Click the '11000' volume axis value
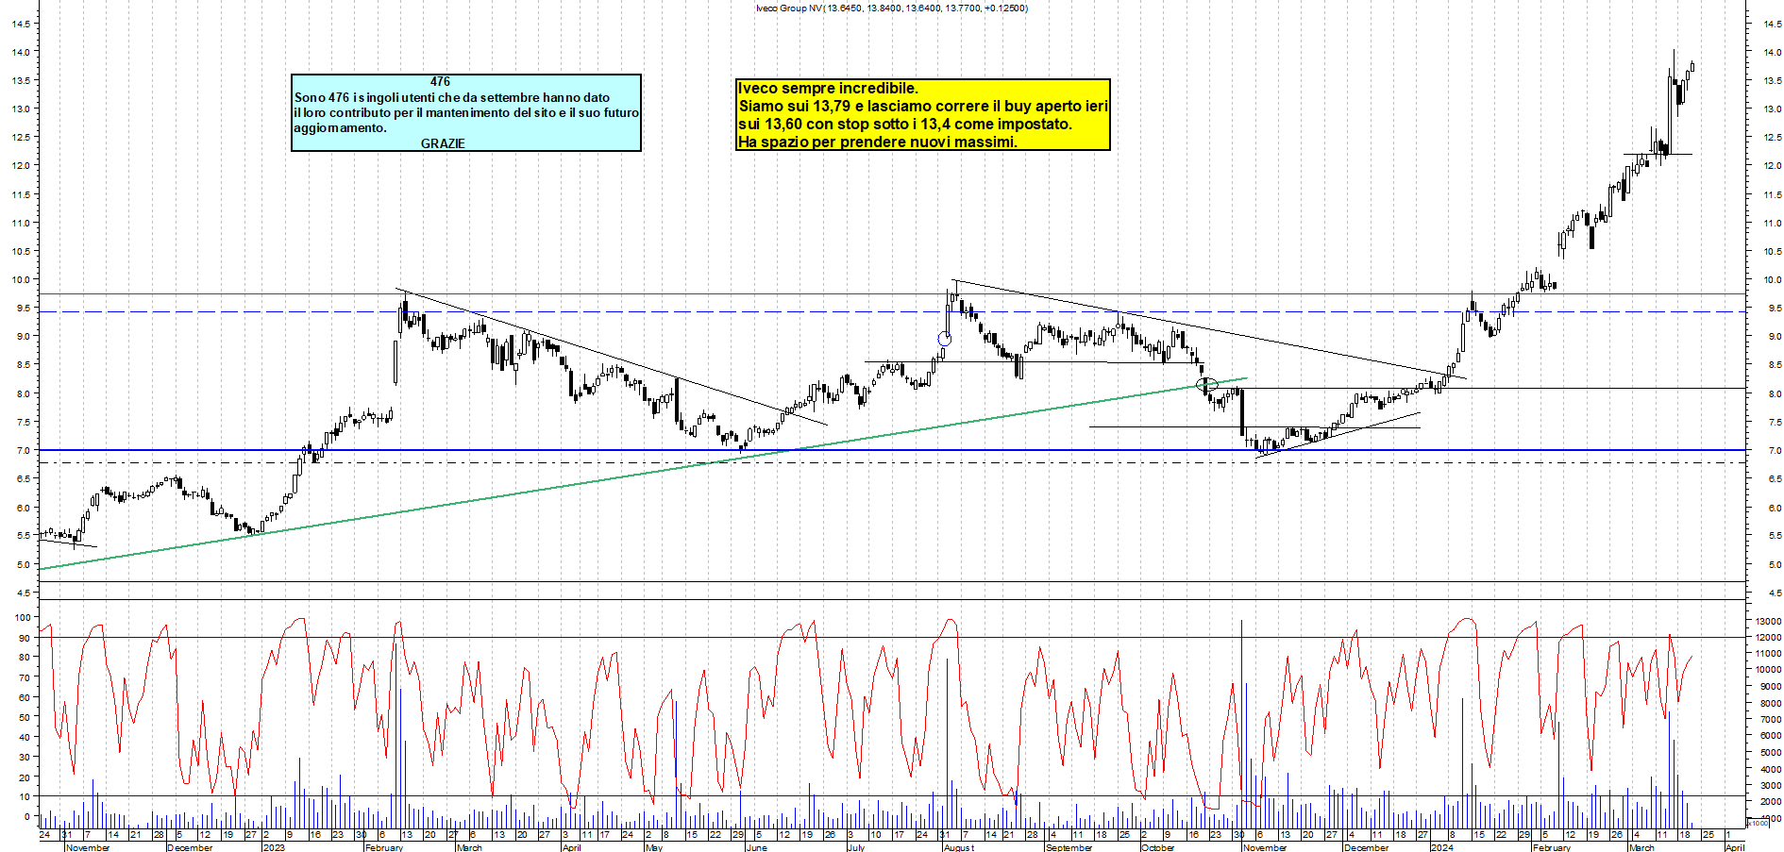Screen dimensions: 1784x852 click(1768, 654)
